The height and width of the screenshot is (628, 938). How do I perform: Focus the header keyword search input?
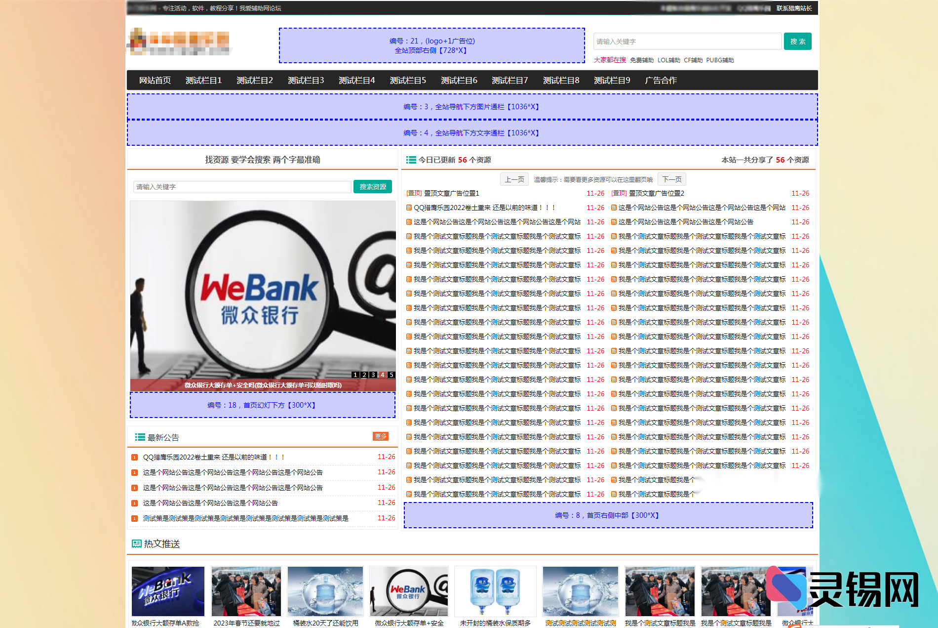[x=687, y=42]
